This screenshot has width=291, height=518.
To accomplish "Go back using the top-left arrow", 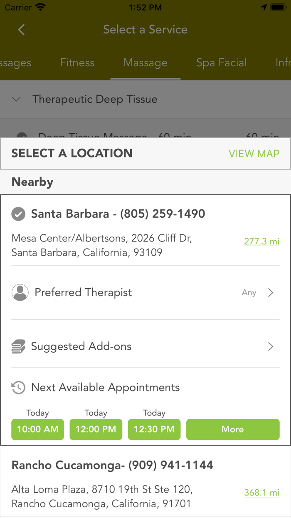I will pos(21,30).
